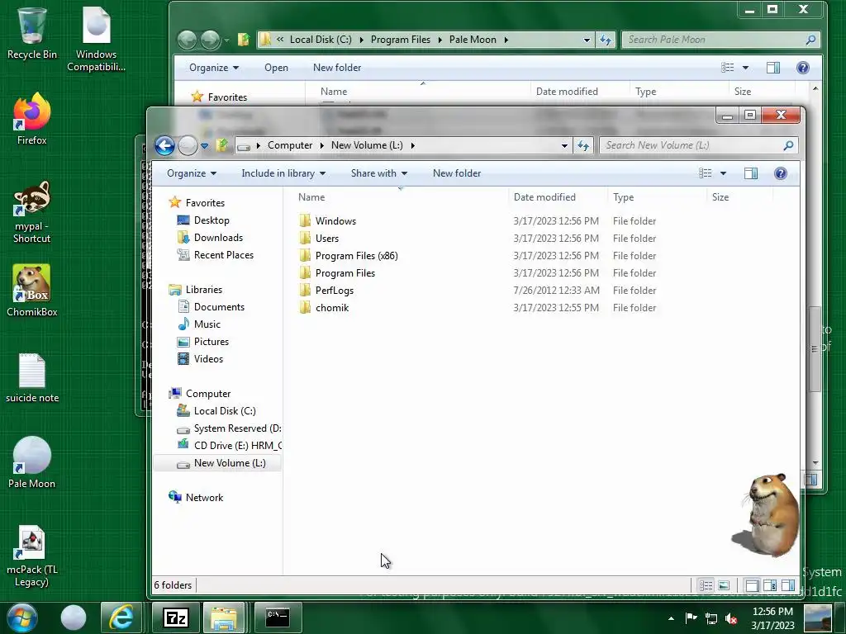
Task: Open Pale Moon from the taskbar
Action: pos(74,617)
